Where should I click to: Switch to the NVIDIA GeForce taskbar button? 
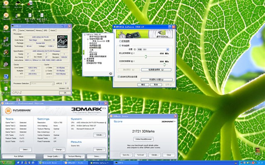101,163
